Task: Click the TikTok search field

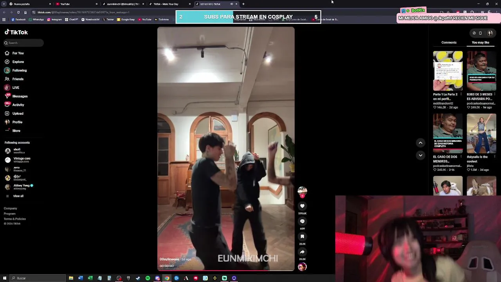Action: [x=23, y=43]
